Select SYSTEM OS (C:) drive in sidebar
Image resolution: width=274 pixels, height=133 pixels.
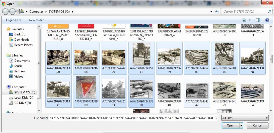tap(20, 92)
